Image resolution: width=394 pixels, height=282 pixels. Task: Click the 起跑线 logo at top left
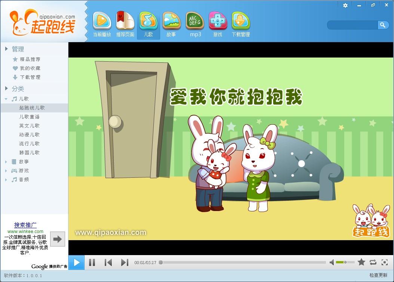[x=43, y=22]
